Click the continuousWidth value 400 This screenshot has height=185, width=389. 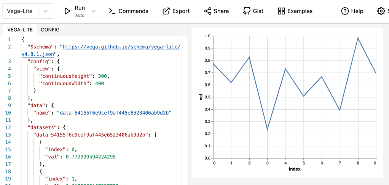click(x=99, y=83)
